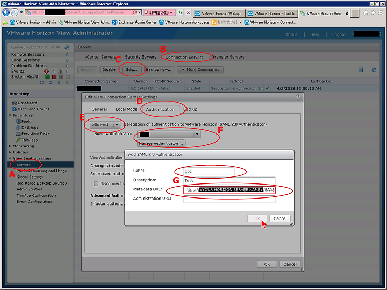Screen dimensions: 387x290
Task: Click the refresh icon above server table
Action: 374,70
